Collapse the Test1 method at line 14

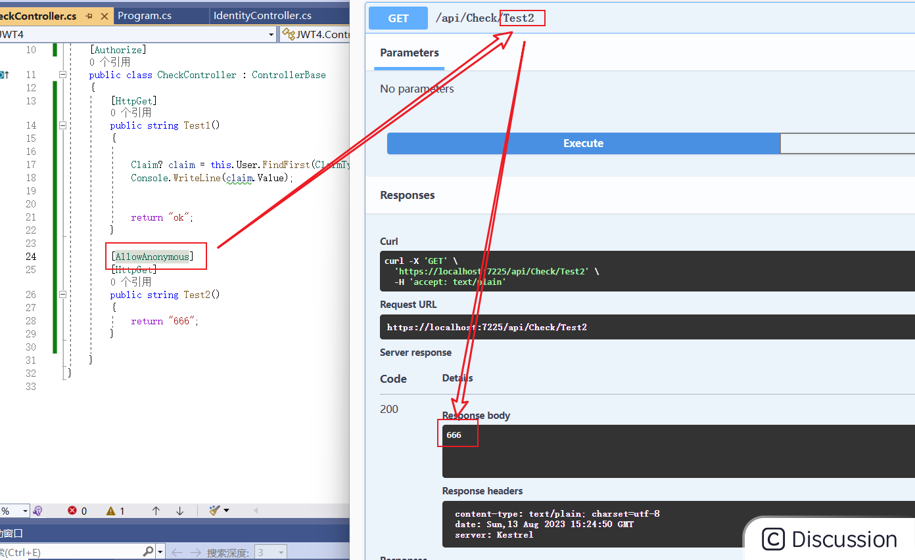[x=63, y=125]
